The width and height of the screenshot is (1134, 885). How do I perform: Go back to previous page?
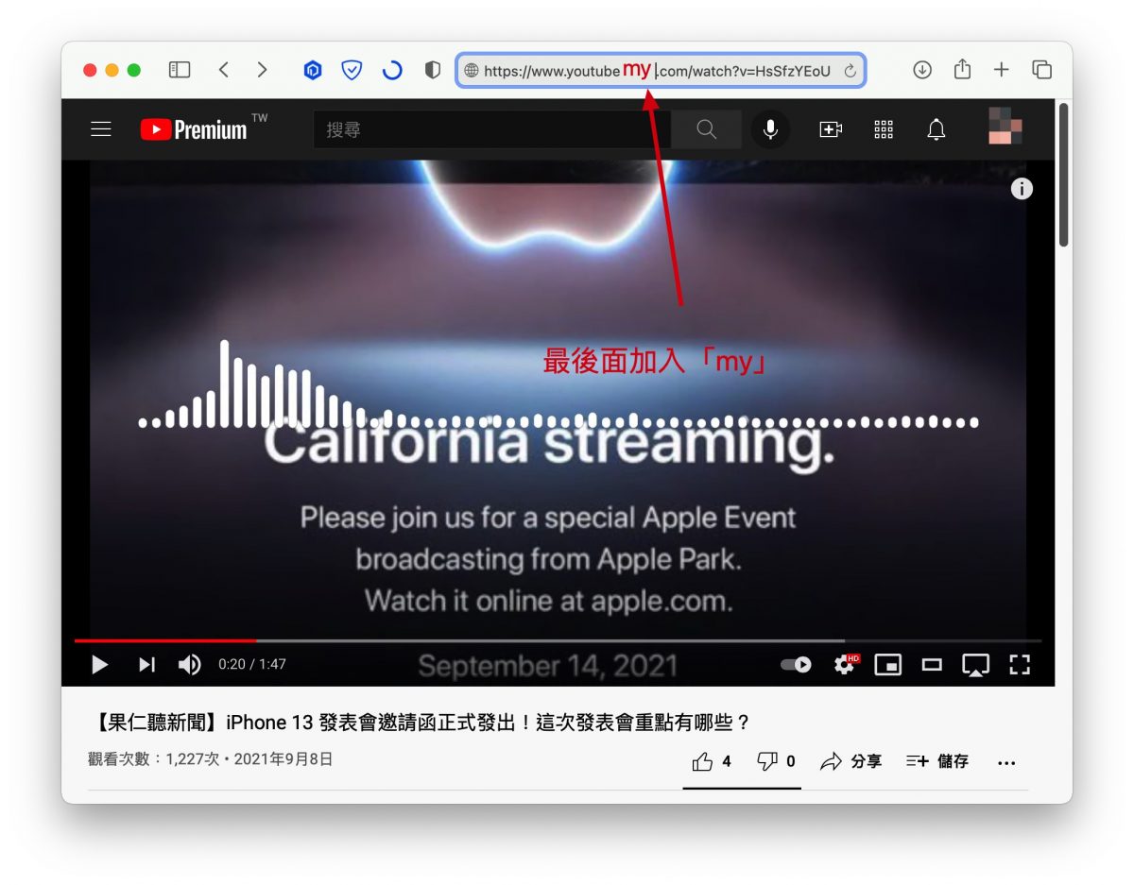coord(224,70)
